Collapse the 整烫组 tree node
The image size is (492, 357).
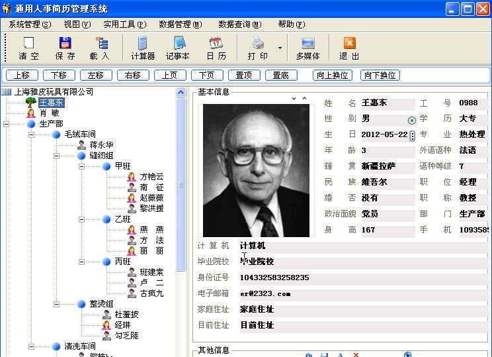(56, 304)
